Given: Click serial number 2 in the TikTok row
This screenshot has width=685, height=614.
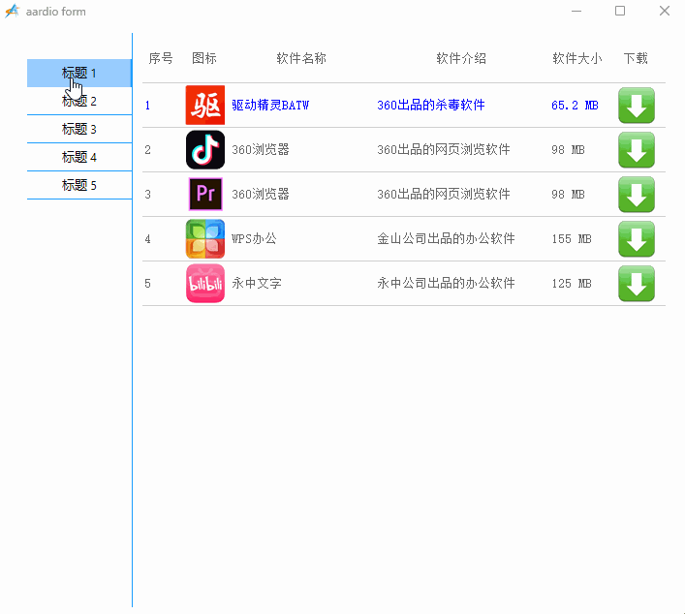Looking at the screenshot, I should (147, 150).
